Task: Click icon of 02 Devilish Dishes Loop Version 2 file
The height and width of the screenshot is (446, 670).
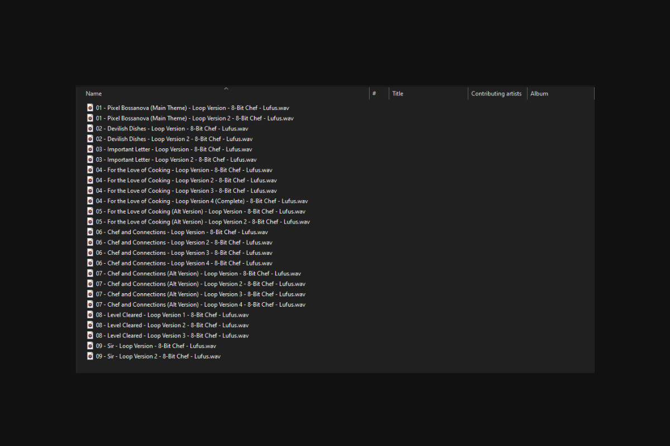Action: coord(90,139)
